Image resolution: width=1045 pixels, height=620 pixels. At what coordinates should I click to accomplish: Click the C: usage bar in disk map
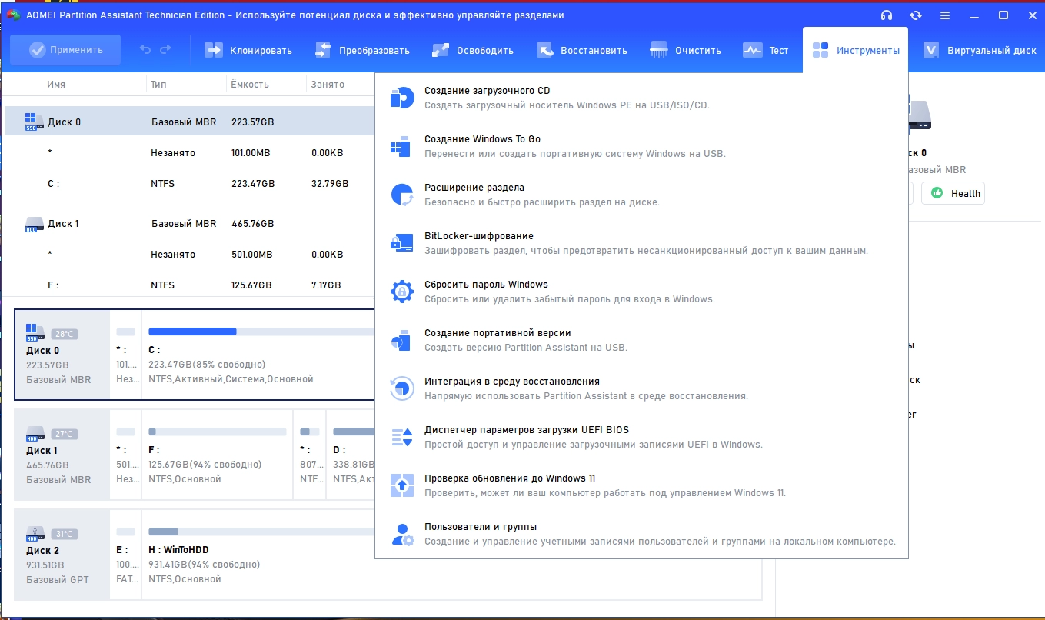(x=261, y=332)
